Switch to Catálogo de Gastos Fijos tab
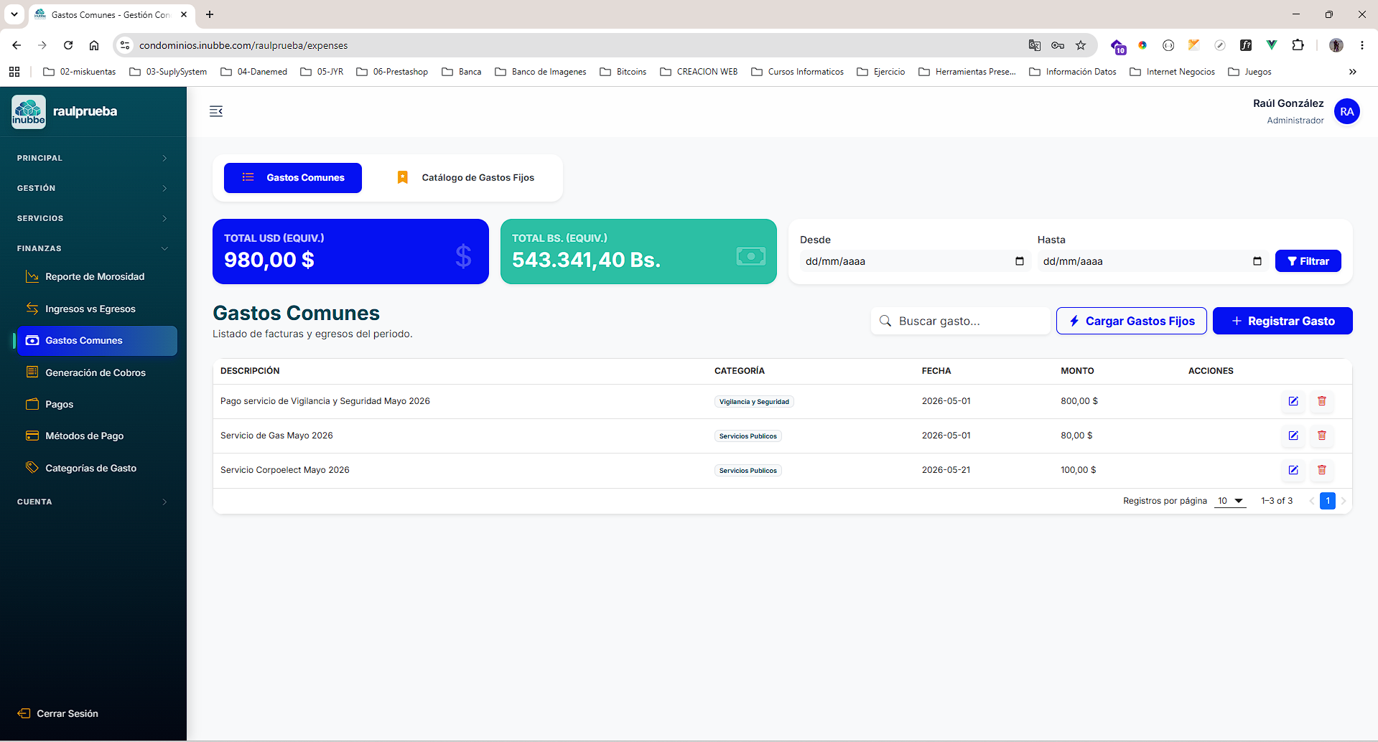This screenshot has height=742, width=1378. [x=467, y=178]
